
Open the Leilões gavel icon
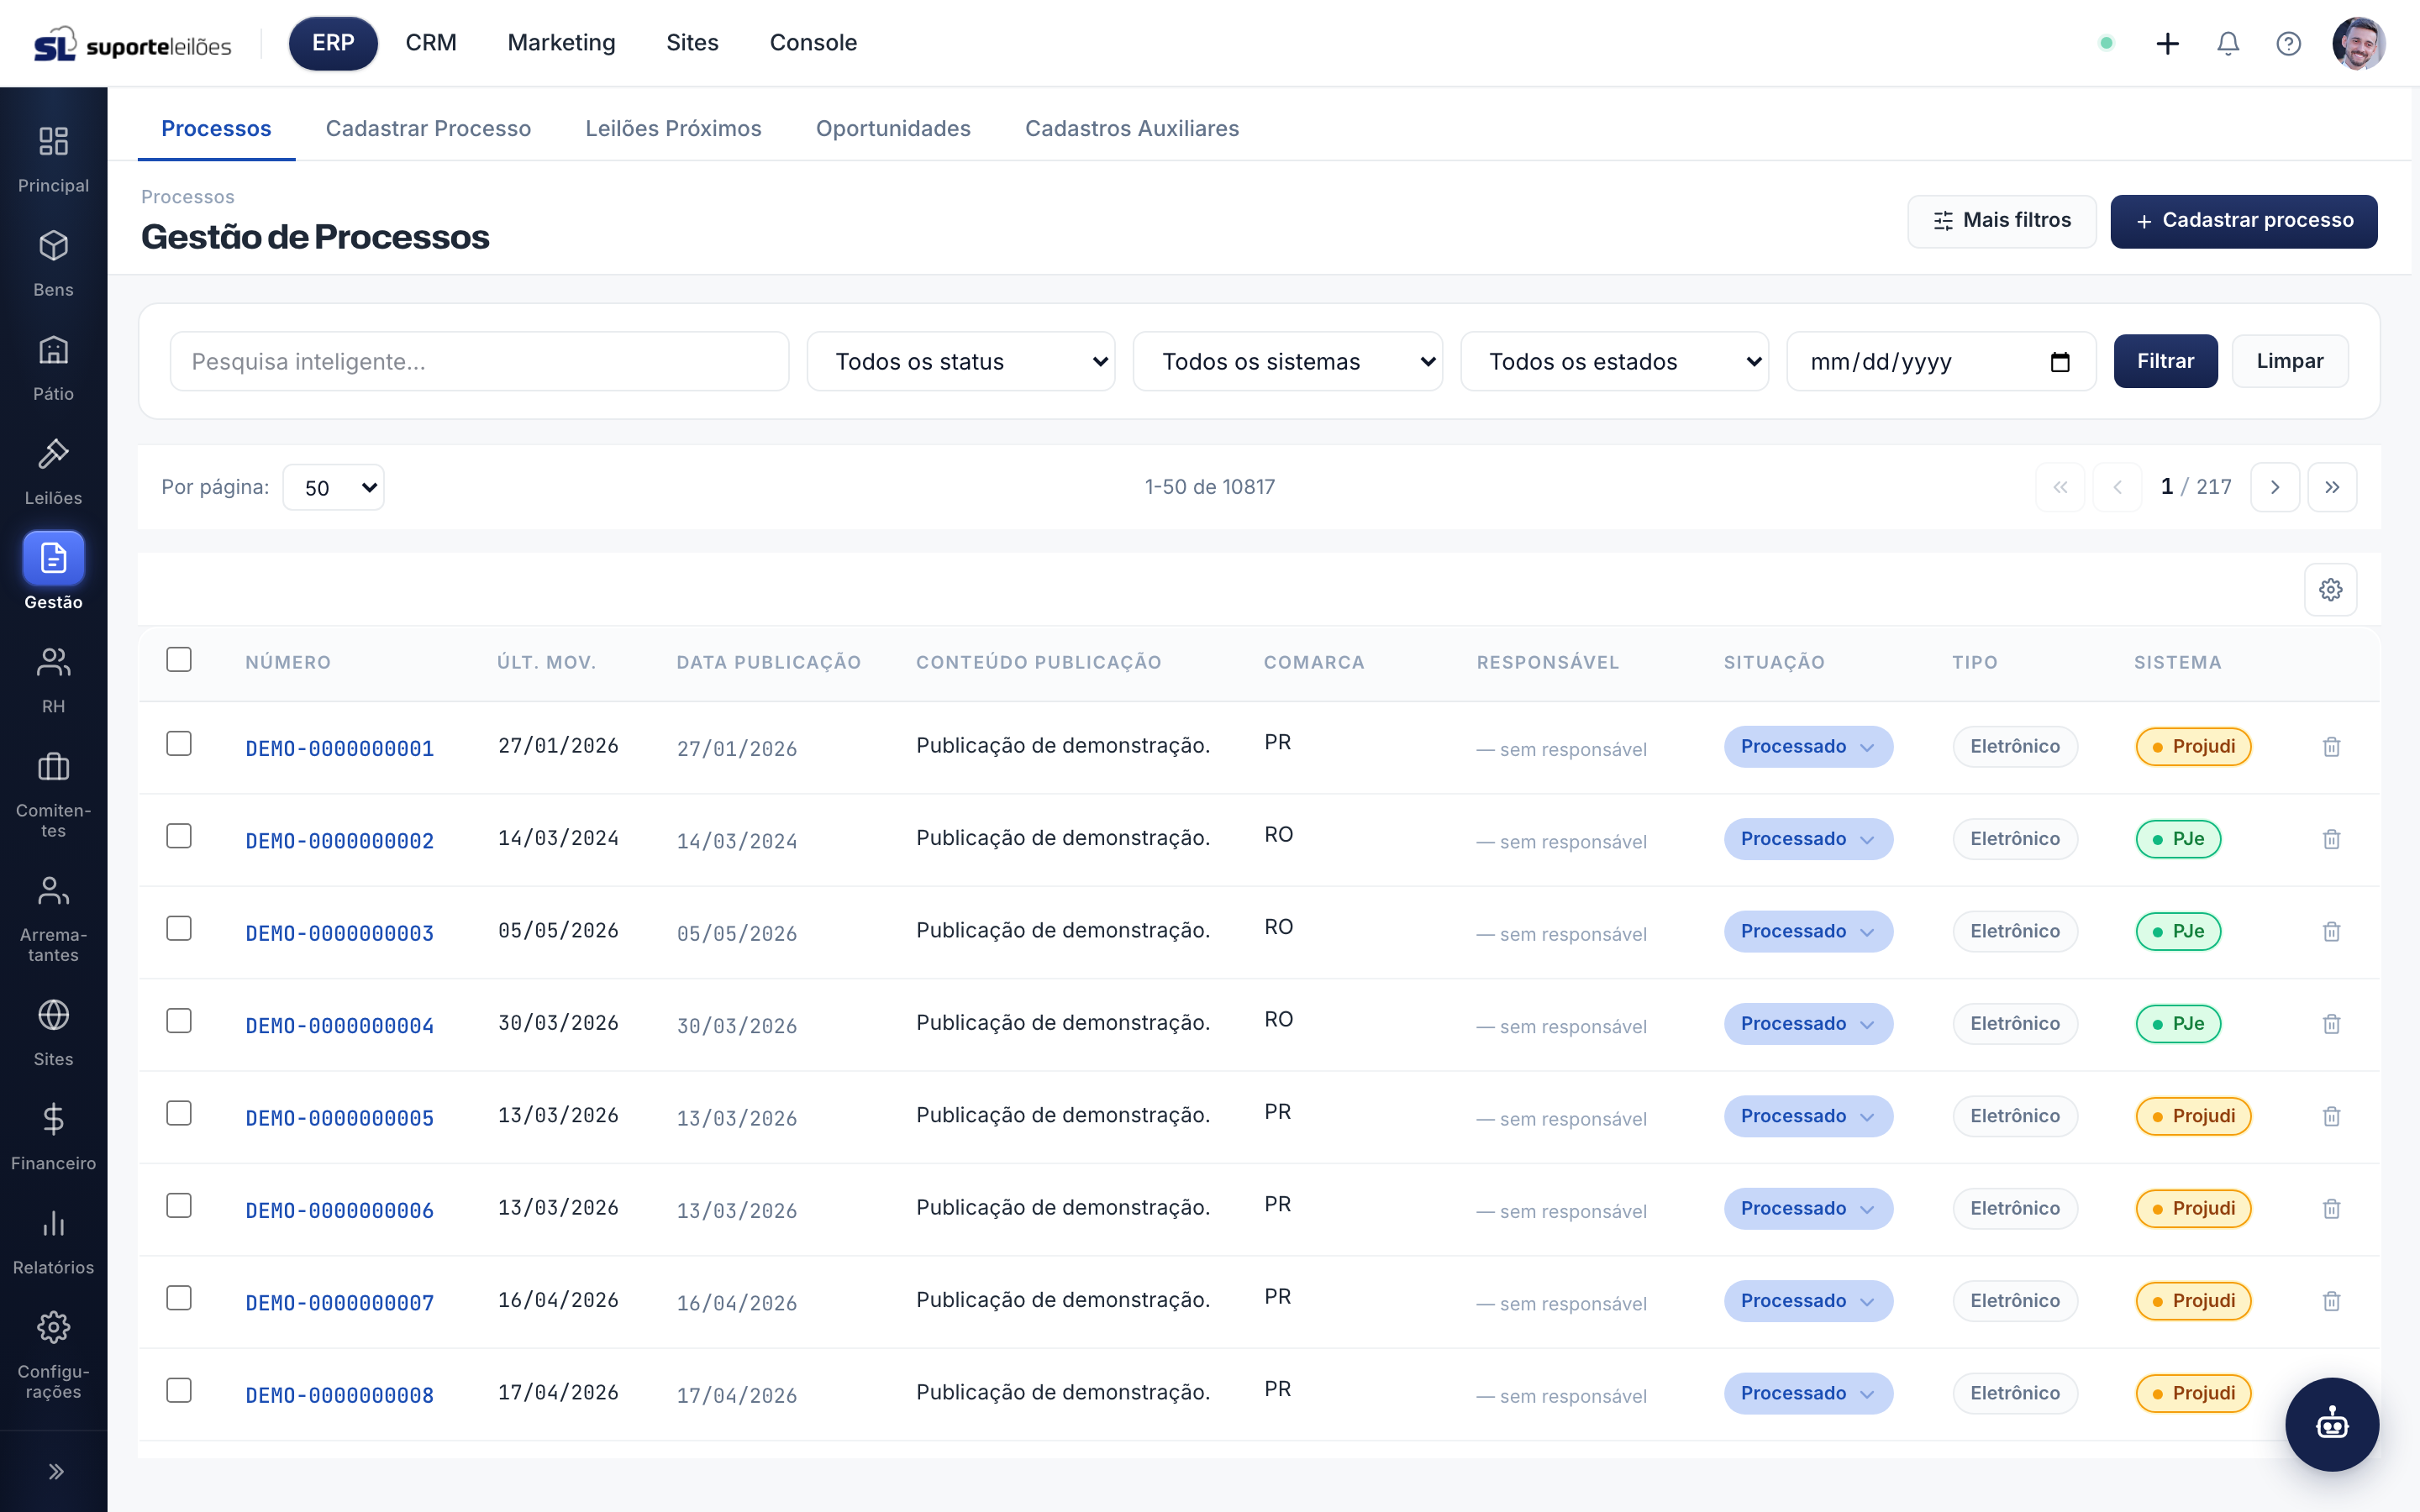pyautogui.click(x=53, y=454)
